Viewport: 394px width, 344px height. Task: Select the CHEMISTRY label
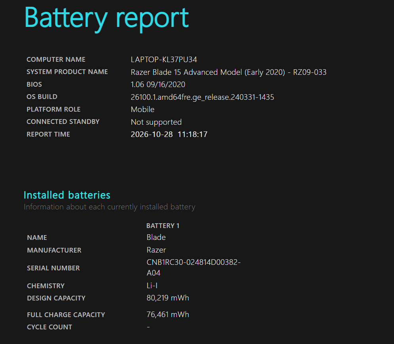point(46,286)
